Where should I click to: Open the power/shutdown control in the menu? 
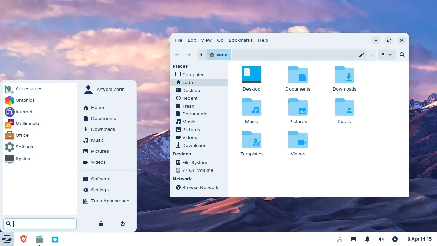pos(122,224)
